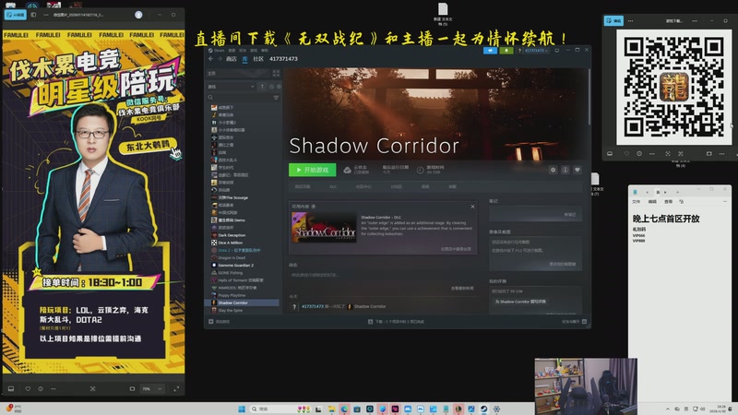
Task: Open the 编辑 menu in Notepad
Action: 652,201
